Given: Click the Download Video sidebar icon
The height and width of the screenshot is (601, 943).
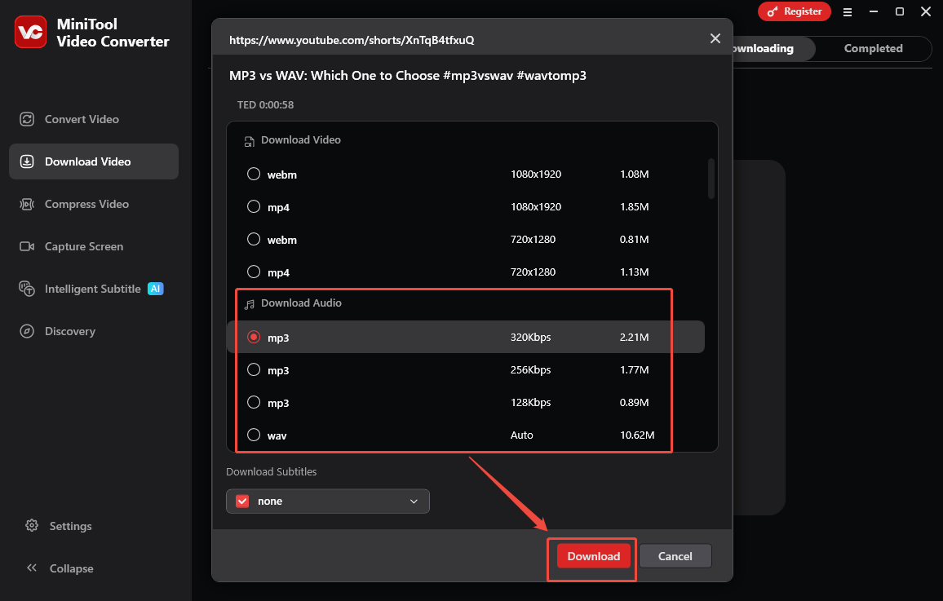Looking at the screenshot, I should pos(27,161).
